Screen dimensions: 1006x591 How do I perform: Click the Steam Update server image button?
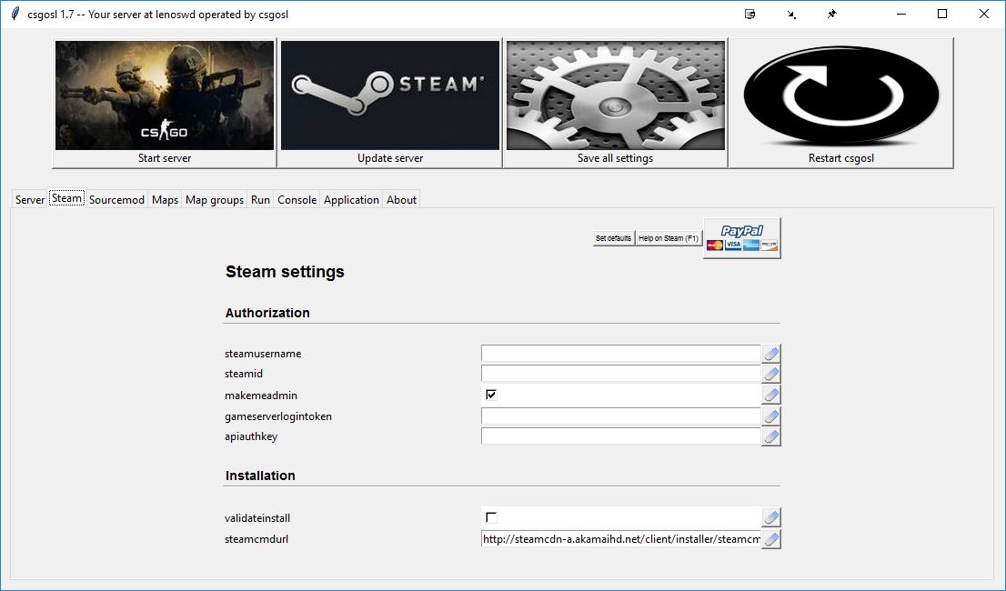coord(390,103)
